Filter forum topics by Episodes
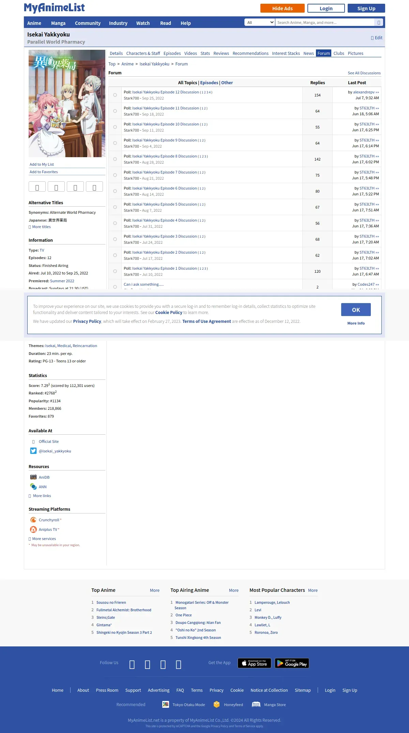 pyautogui.click(x=209, y=83)
